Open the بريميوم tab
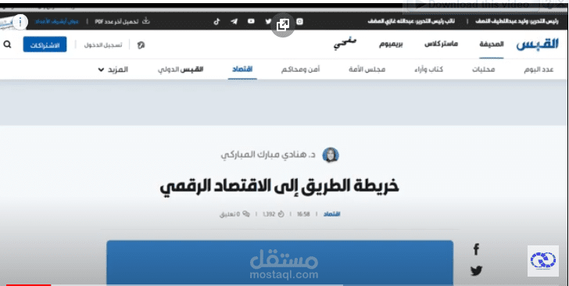 (x=391, y=45)
